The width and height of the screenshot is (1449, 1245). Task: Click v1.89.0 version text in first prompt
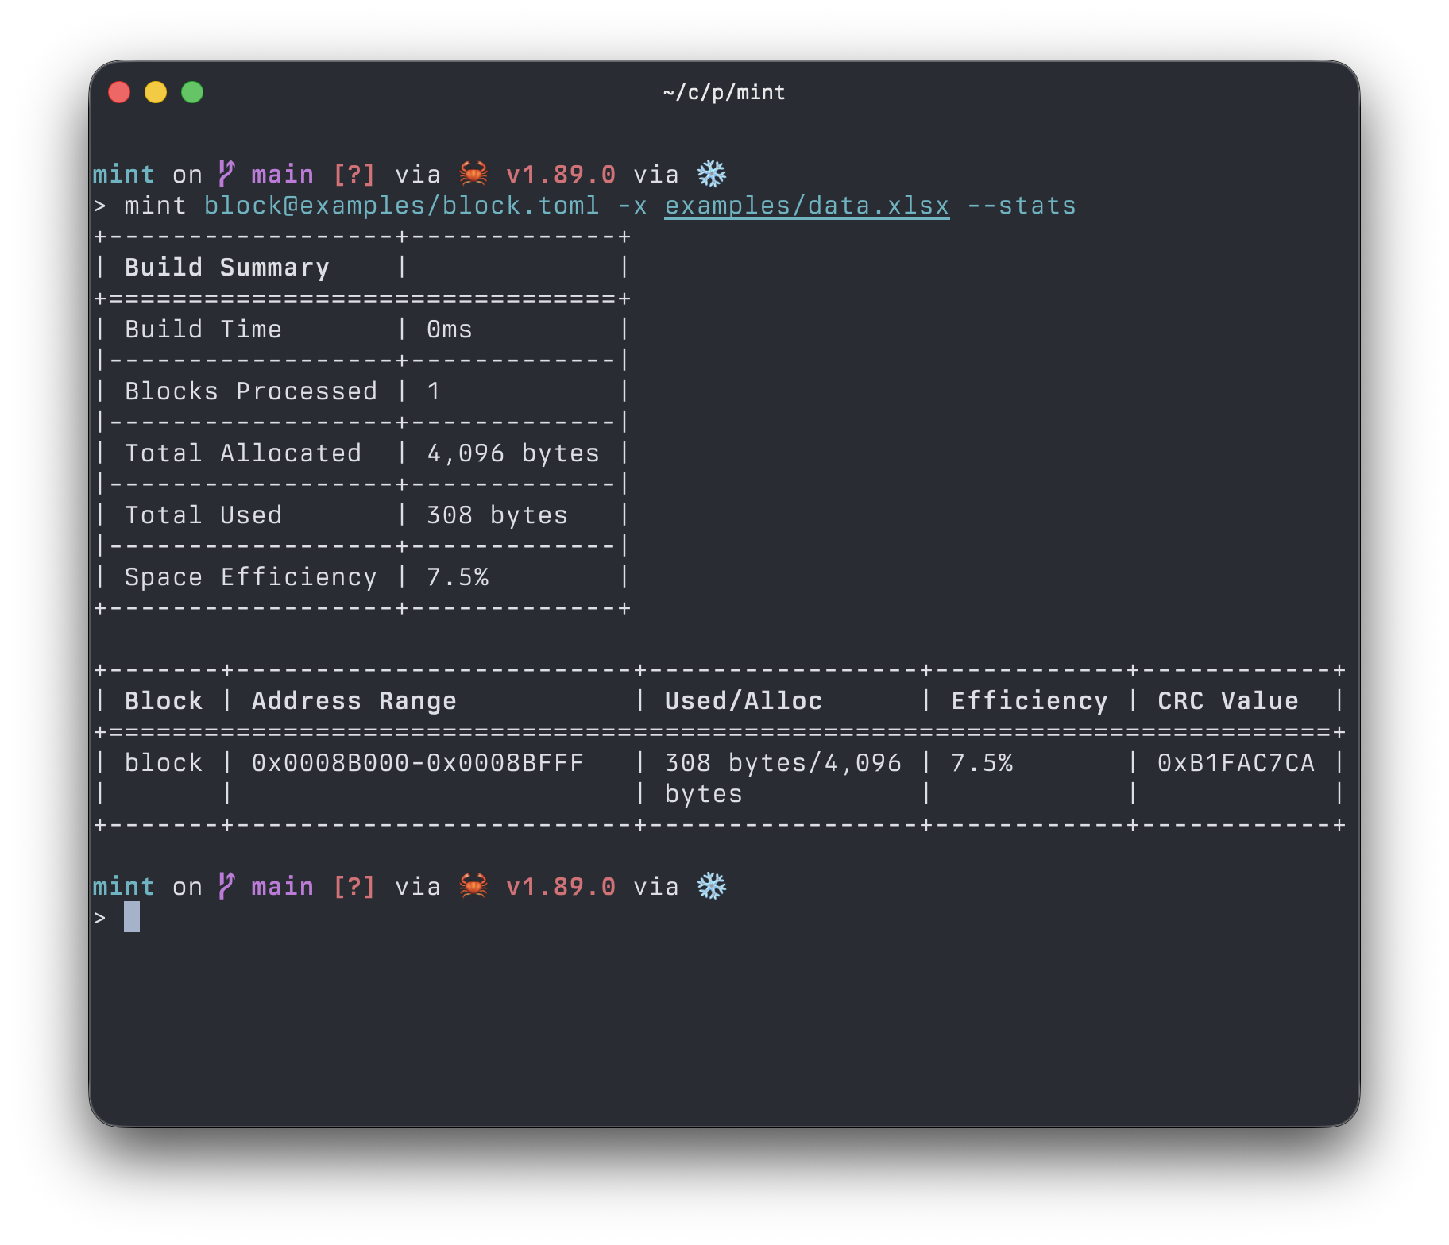click(561, 174)
